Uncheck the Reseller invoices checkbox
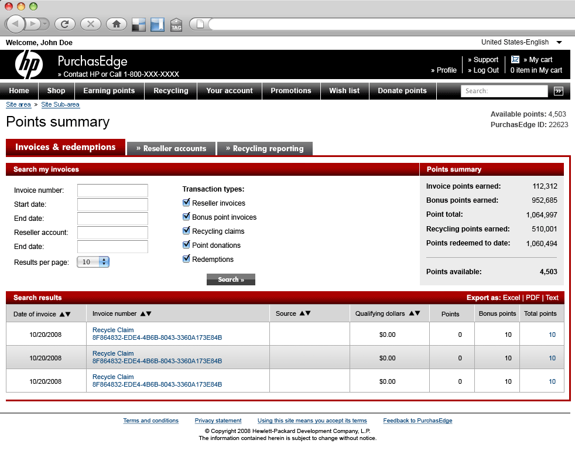This screenshot has width=575, height=457. [x=186, y=203]
